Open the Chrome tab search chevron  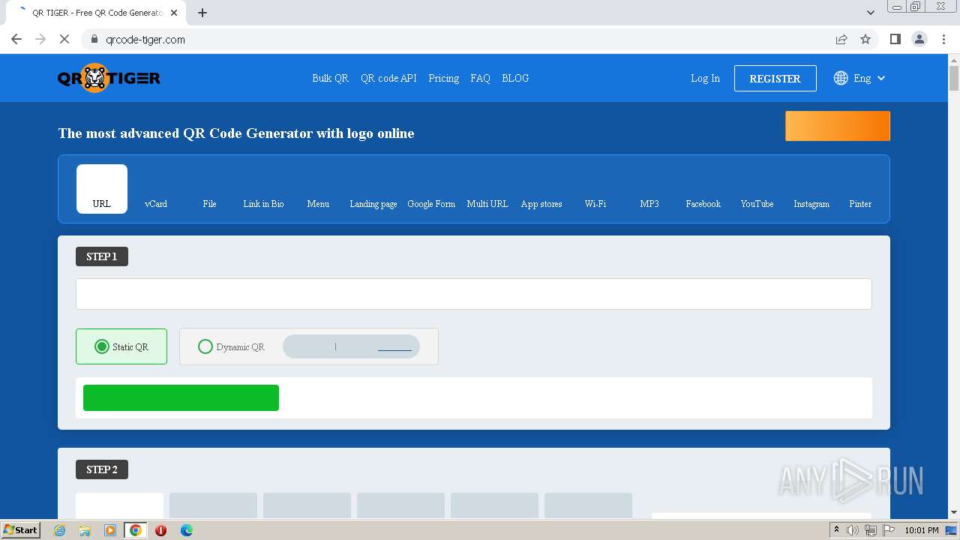[x=870, y=13]
